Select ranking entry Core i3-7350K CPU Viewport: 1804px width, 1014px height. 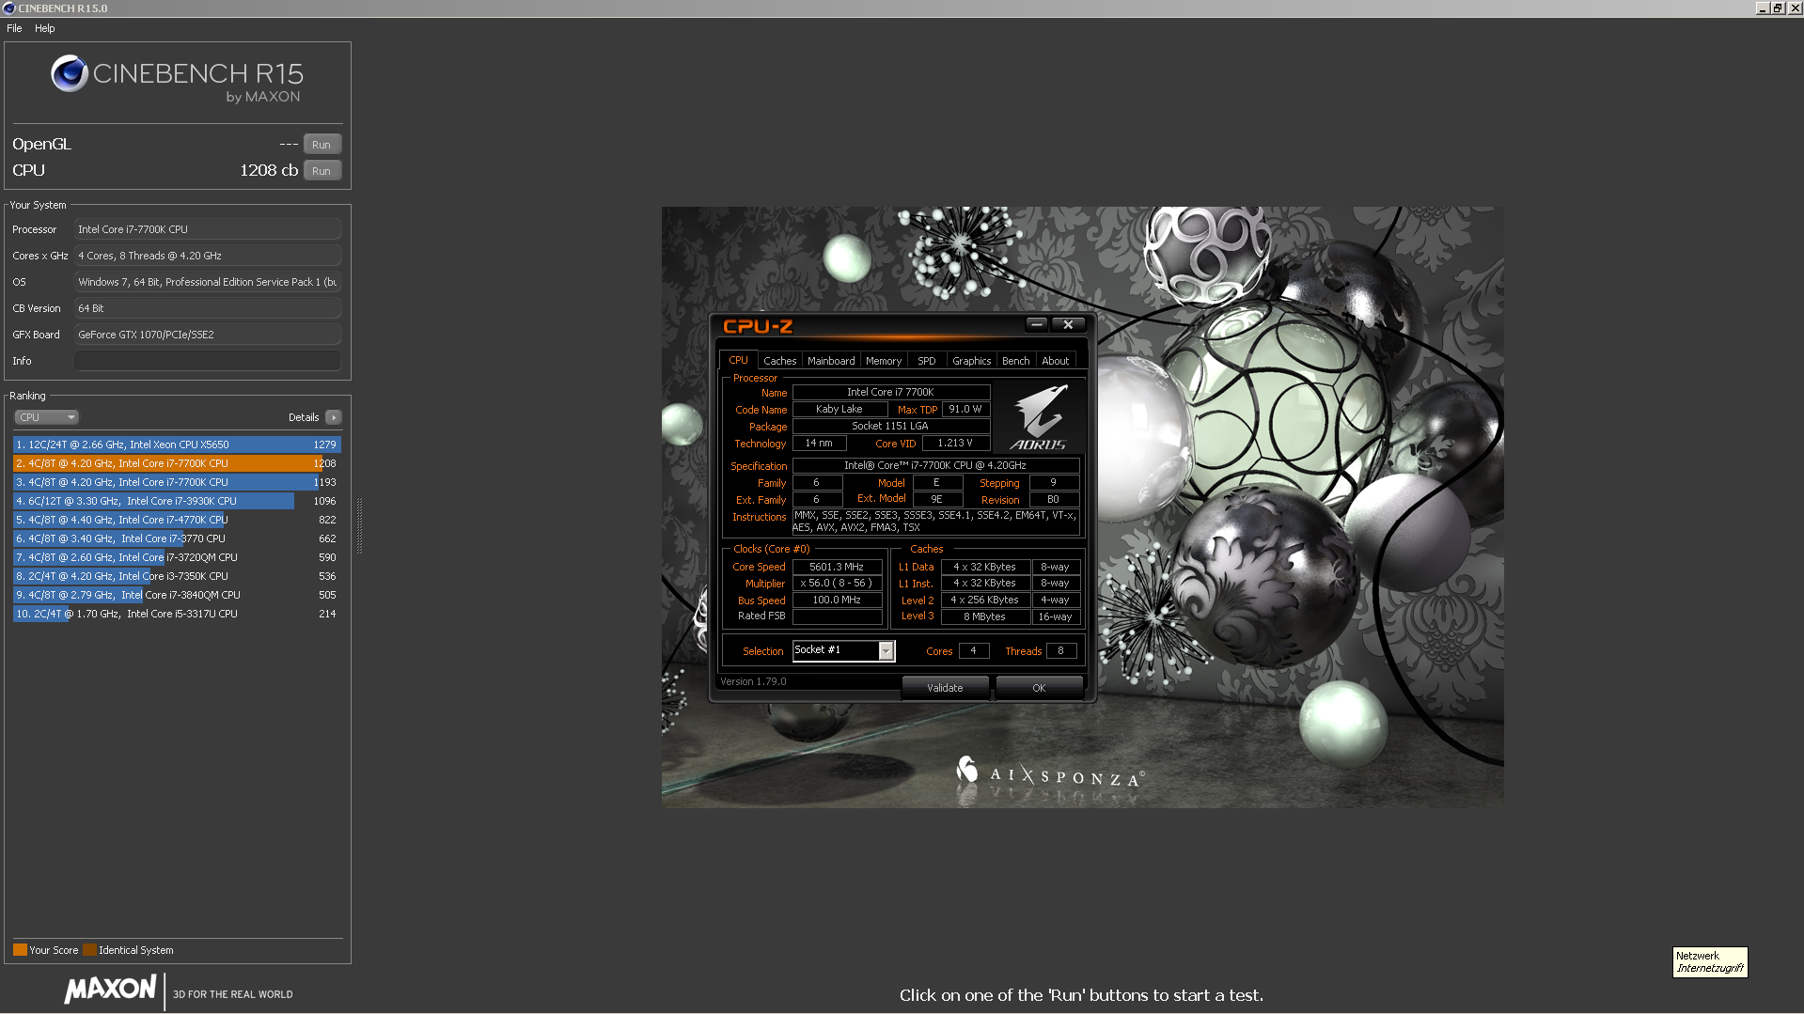176,576
